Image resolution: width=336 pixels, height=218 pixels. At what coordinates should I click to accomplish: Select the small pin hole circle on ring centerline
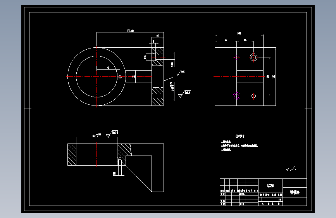tap(120, 76)
